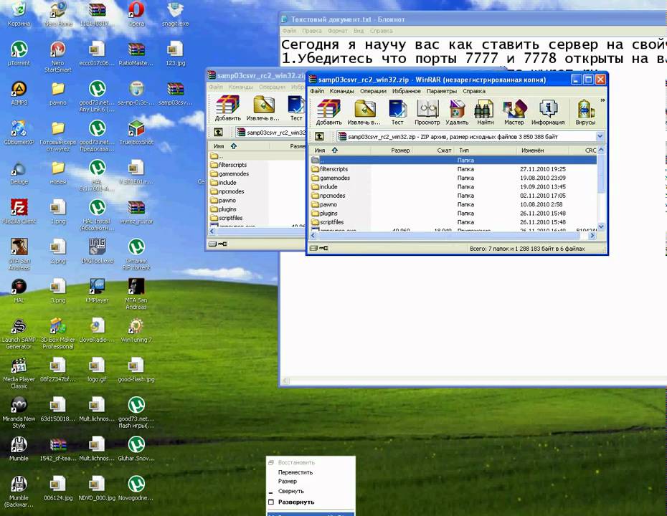Select the Nero StartSmart desktop icon
Screen dimensions: 667x516
(58, 56)
